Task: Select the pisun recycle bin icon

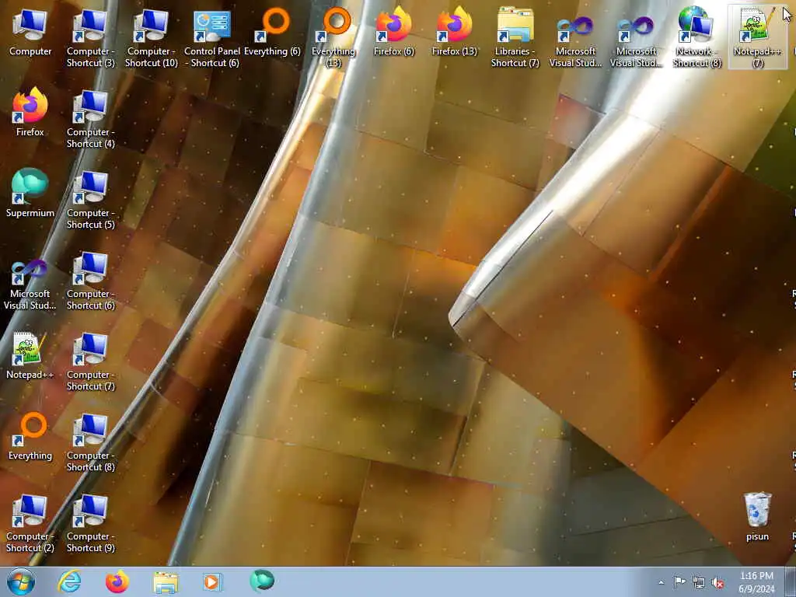Action: pos(757,517)
